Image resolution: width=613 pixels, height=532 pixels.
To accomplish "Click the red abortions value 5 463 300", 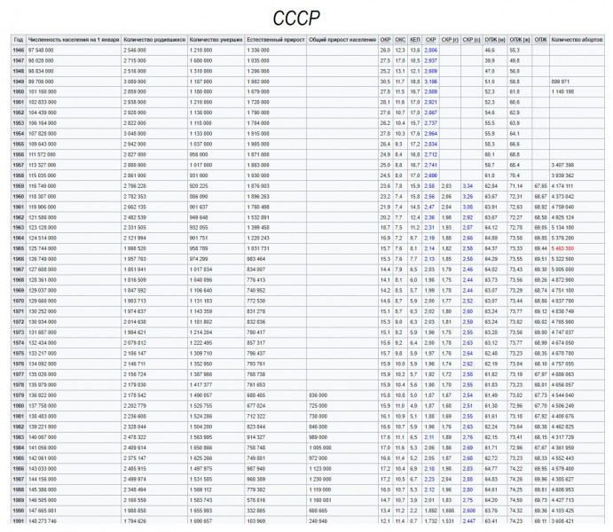I will pos(562,248).
